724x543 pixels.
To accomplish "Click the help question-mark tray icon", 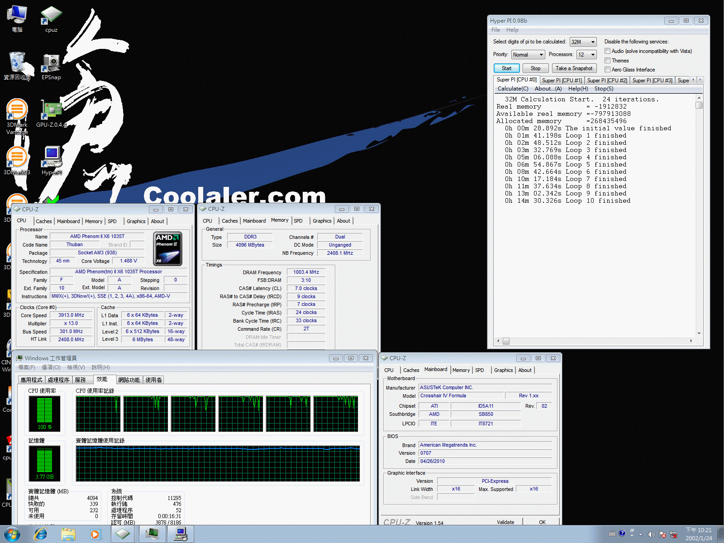I will (622, 533).
